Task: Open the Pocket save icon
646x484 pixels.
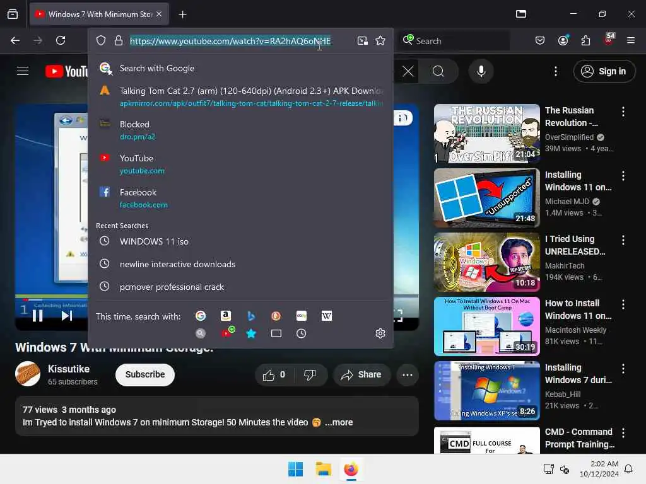Action: (x=540, y=40)
